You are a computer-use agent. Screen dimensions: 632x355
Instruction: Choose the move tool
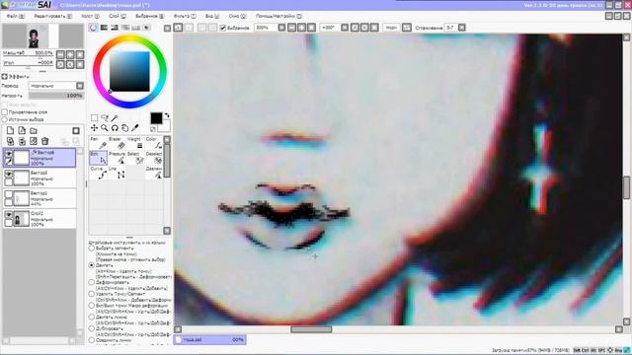(95, 128)
